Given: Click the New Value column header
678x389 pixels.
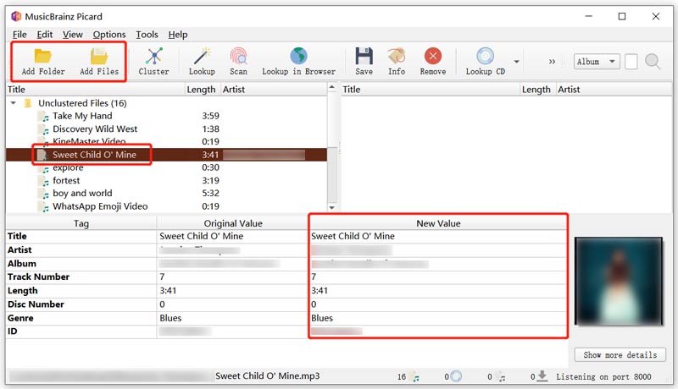Looking at the screenshot, I should pyautogui.click(x=438, y=223).
